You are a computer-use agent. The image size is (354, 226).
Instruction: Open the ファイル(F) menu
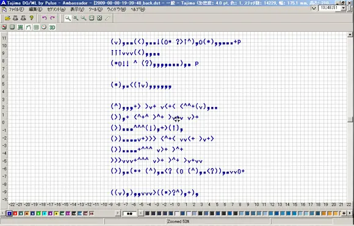click(16, 10)
